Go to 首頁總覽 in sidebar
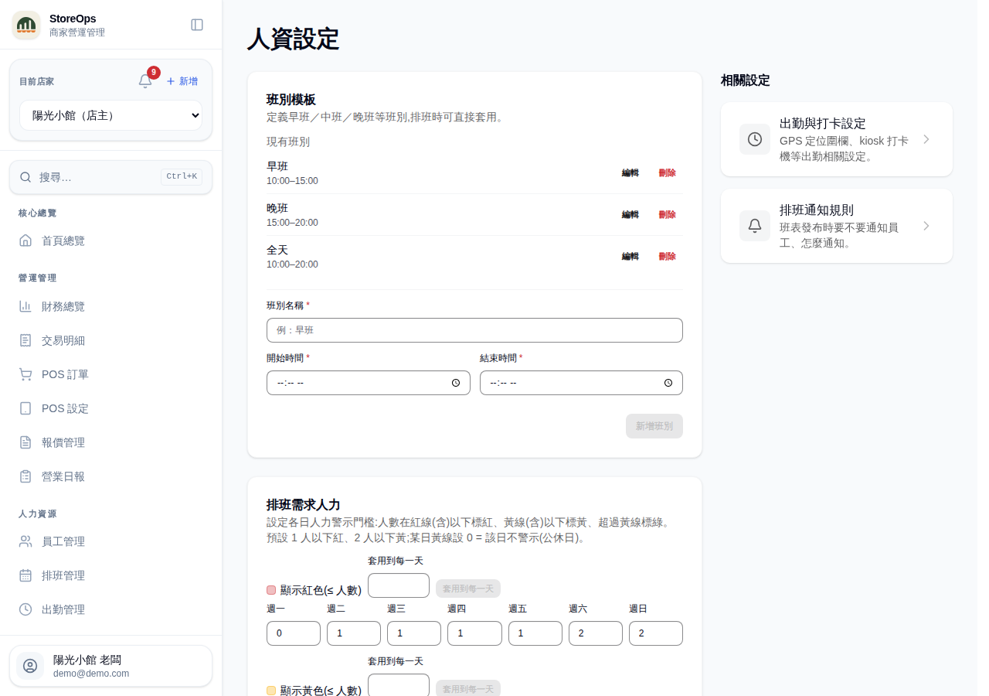 (x=110, y=241)
